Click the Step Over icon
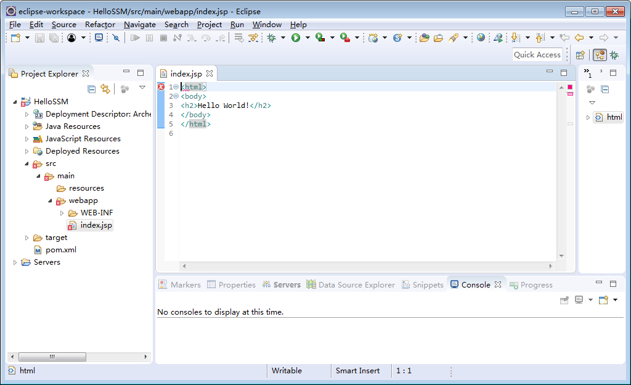Image resolution: width=631 pixels, height=385 pixels. pos(206,38)
